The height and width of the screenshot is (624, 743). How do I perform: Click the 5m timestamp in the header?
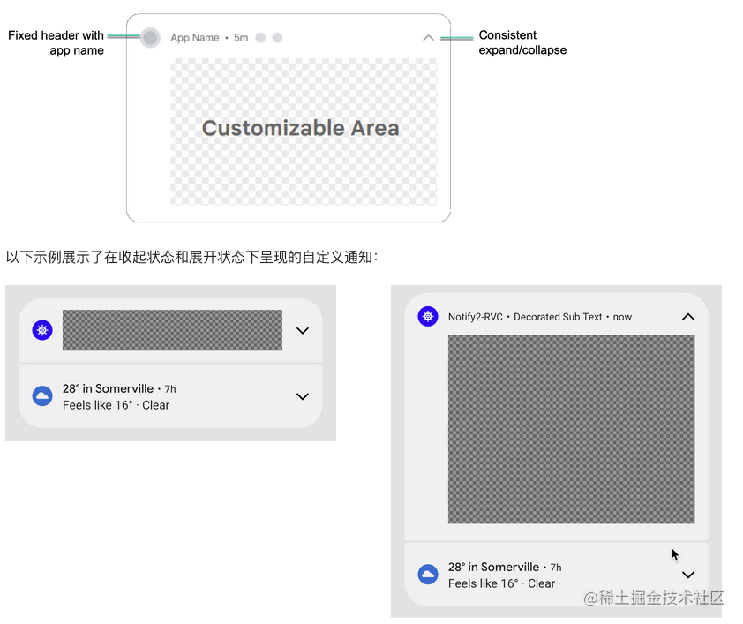[x=241, y=38]
